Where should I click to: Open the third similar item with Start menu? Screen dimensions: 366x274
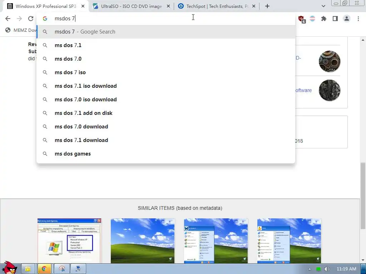point(216,241)
